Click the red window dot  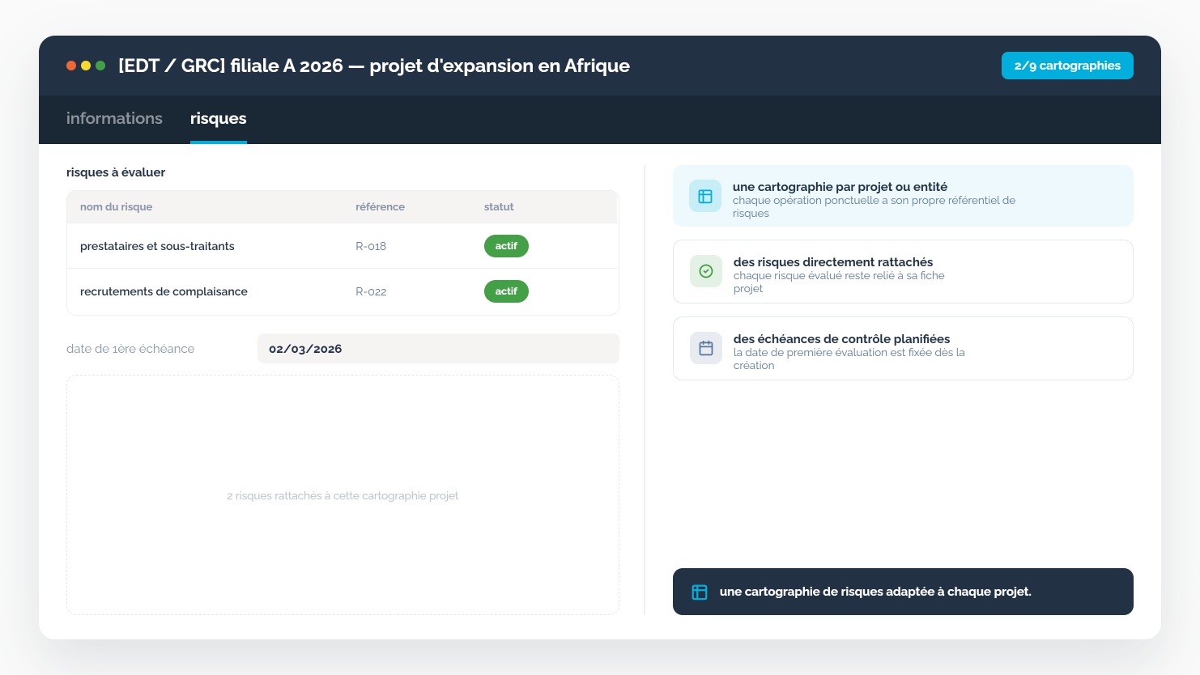(71, 66)
